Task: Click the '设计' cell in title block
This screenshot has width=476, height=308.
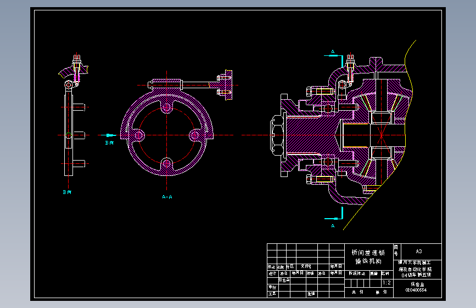Action: click(x=272, y=273)
